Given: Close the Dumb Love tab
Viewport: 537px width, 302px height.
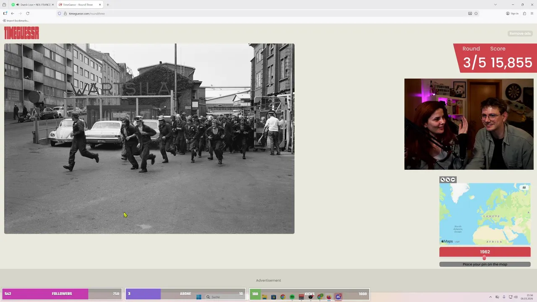Looking at the screenshot, I should (53, 5).
